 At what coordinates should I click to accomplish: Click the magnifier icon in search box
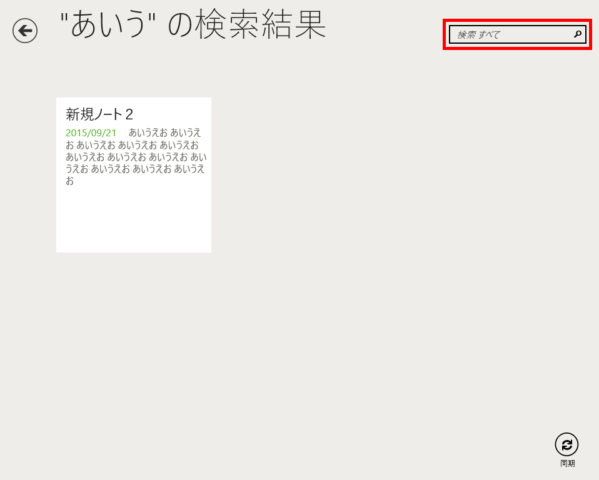click(578, 34)
